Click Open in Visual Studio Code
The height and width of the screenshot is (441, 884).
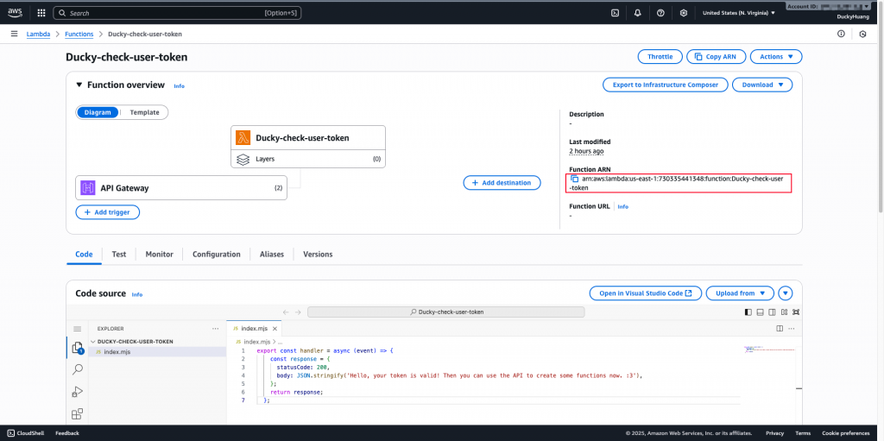tap(646, 293)
